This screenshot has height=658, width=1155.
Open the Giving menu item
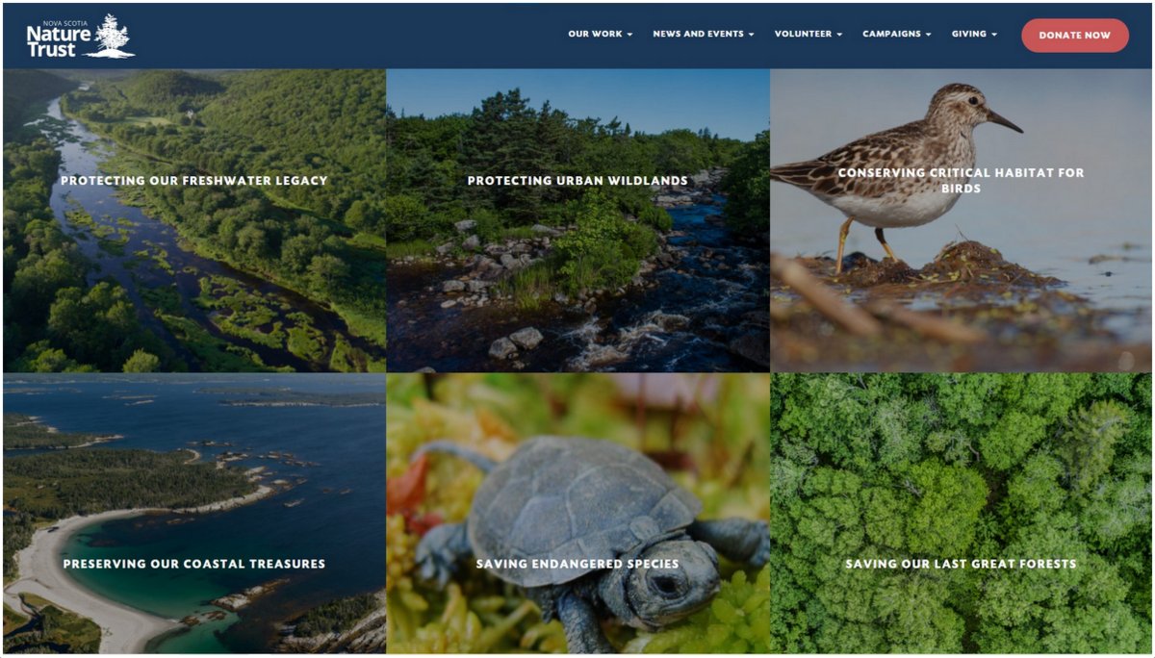click(969, 35)
